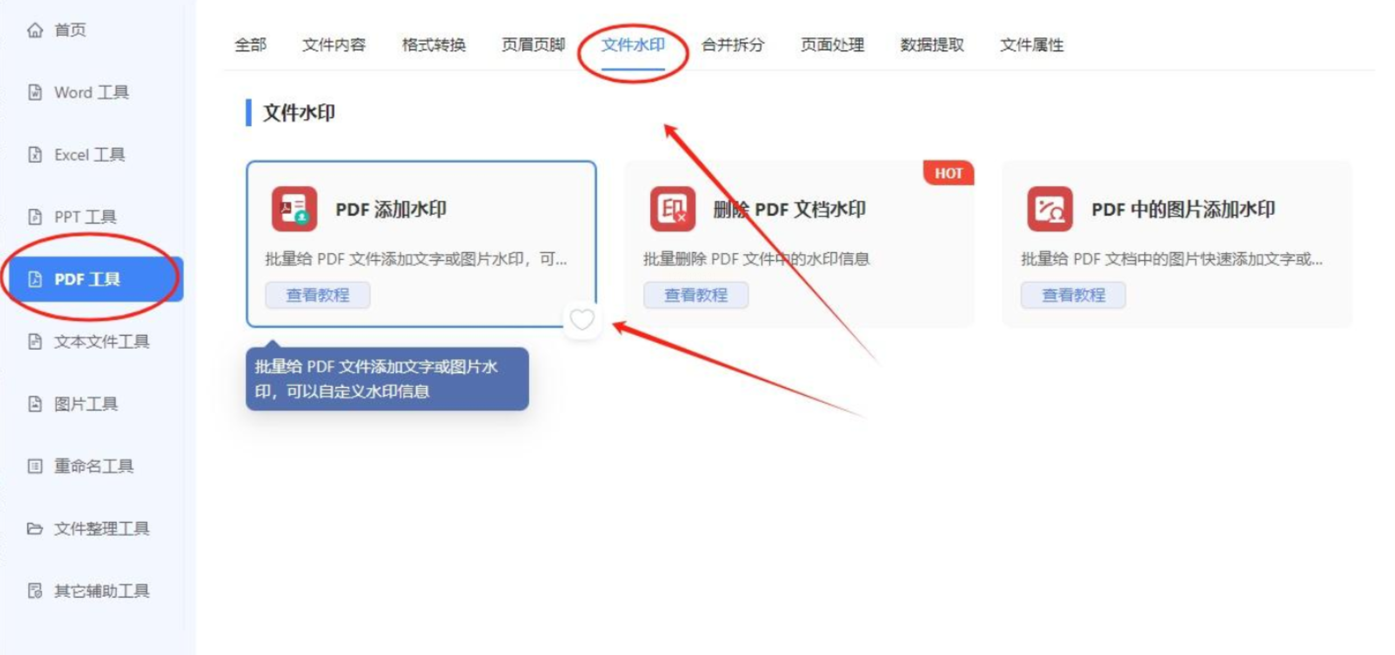The width and height of the screenshot is (1395, 655).
Task: Open 文件整理工具 folder item
Action: [x=101, y=529]
